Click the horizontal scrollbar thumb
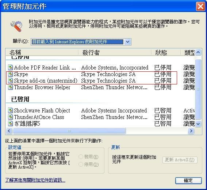207x190 pixels. point(69,131)
